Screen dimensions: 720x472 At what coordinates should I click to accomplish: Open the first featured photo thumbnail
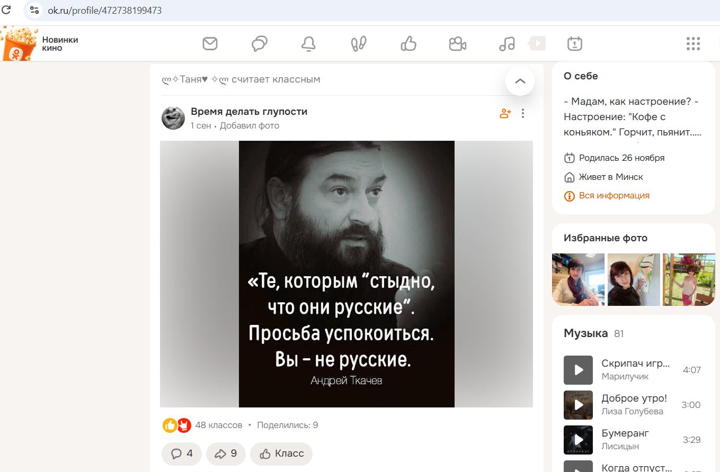click(x=579, y=279)
